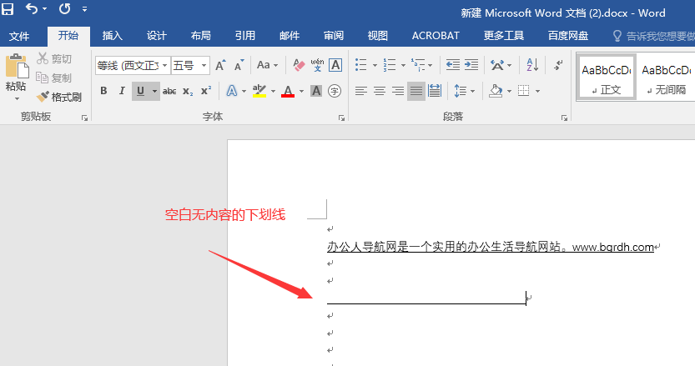This screenshot has height=366, width=695.
Task: Apply multilevel list
Action: click(417, 65)
